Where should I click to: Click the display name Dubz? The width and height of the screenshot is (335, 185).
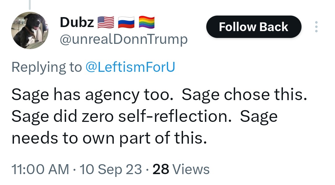77,22
